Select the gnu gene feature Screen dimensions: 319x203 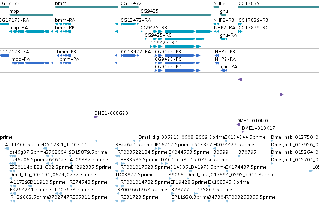click(x=223, y=15)
